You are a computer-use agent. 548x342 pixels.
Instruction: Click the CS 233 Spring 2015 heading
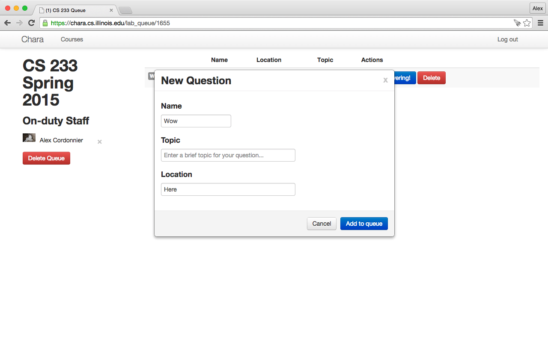[50, 83]
